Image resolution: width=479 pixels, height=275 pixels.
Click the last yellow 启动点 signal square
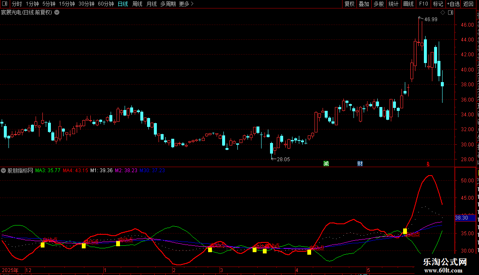(x=405, y=231)
